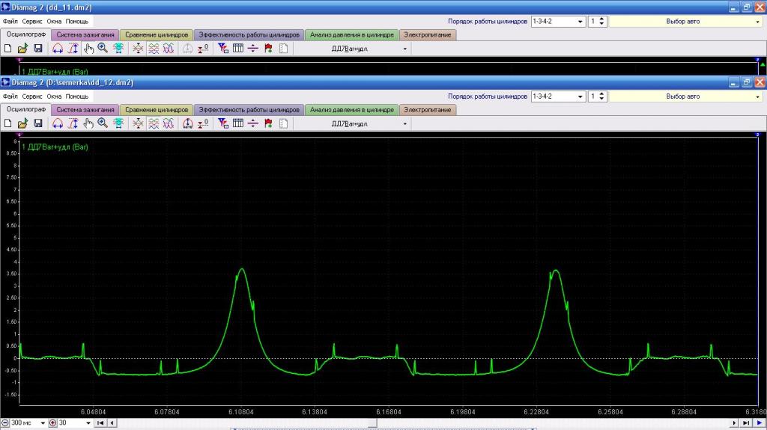Click zero-level icon in dd_12 toolbar
The width and height of the screenshot is (767, 430).
pyautogui.click(x=203, y=123)
